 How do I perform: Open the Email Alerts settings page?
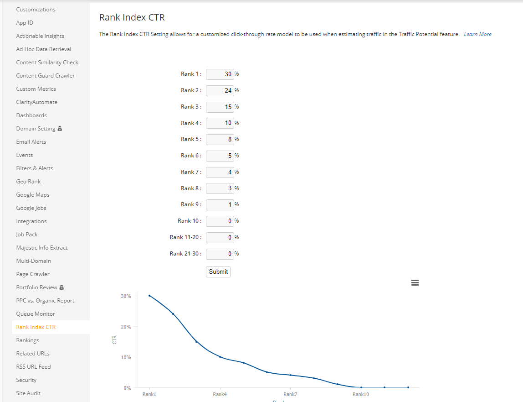[x=31, y=142]
